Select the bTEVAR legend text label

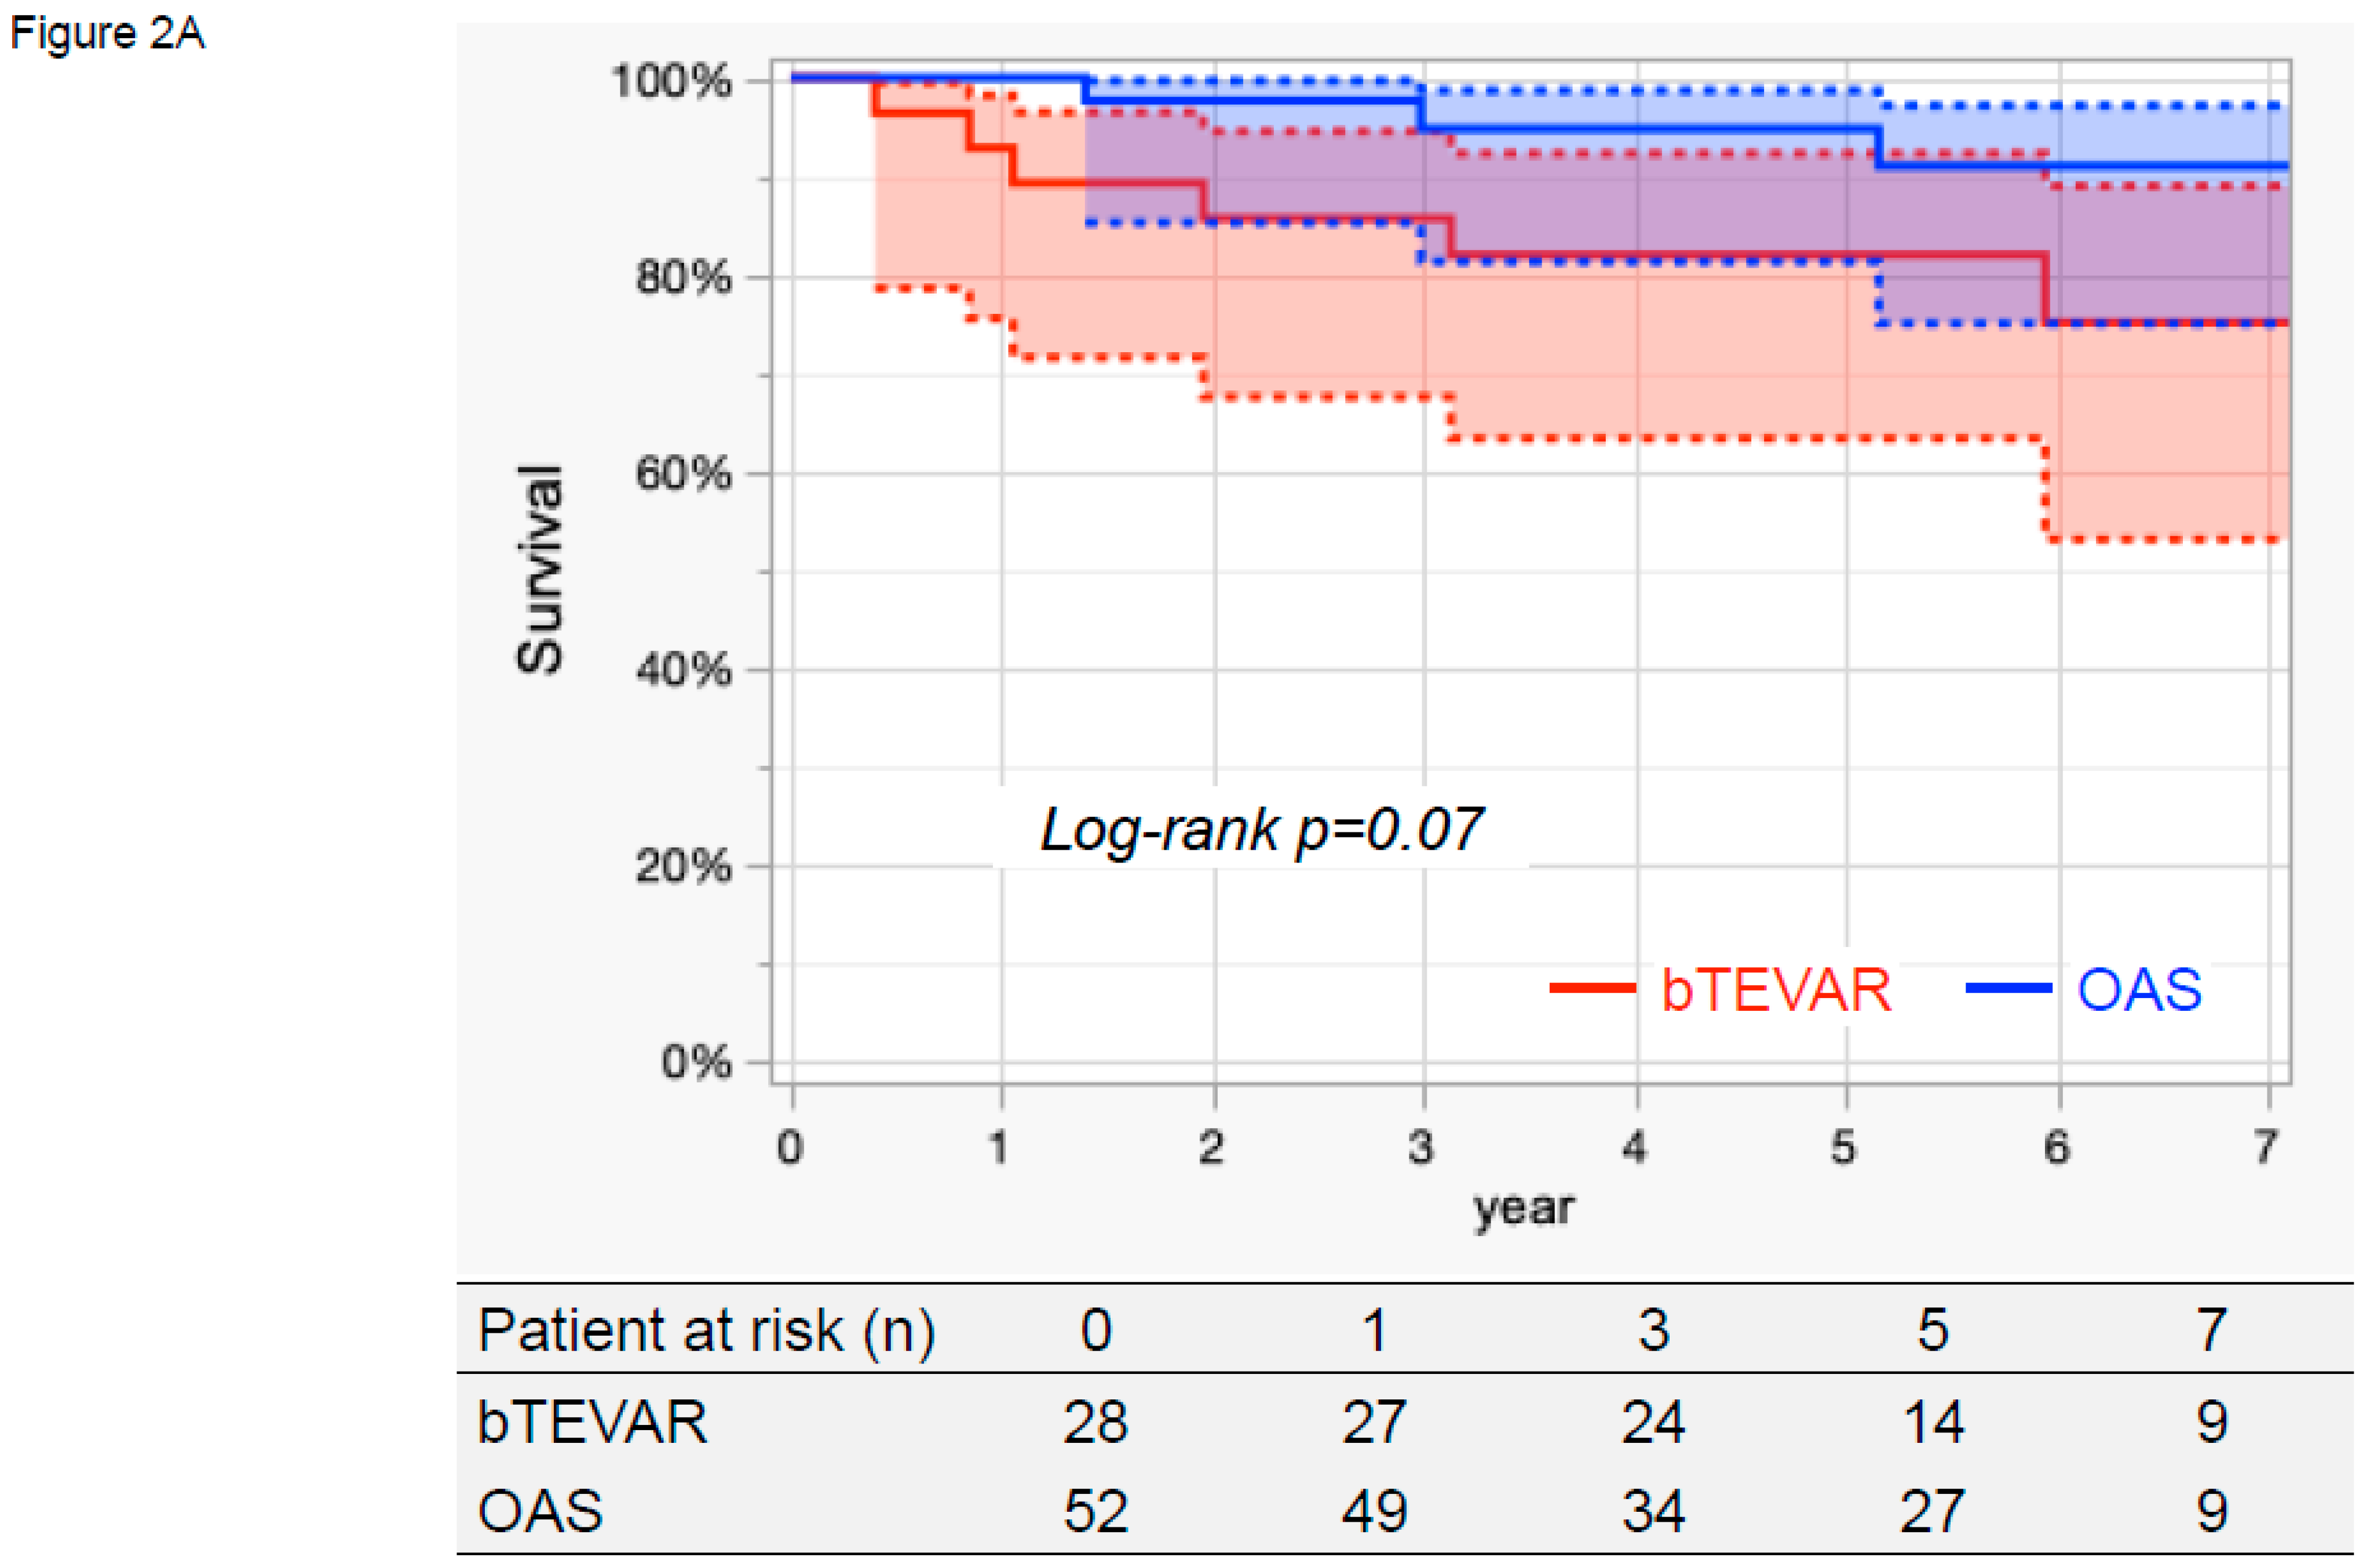click(1776, 991)
